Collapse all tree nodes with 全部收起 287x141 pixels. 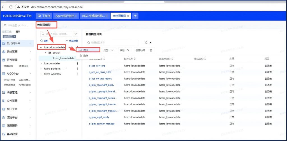tap(72, 41)
